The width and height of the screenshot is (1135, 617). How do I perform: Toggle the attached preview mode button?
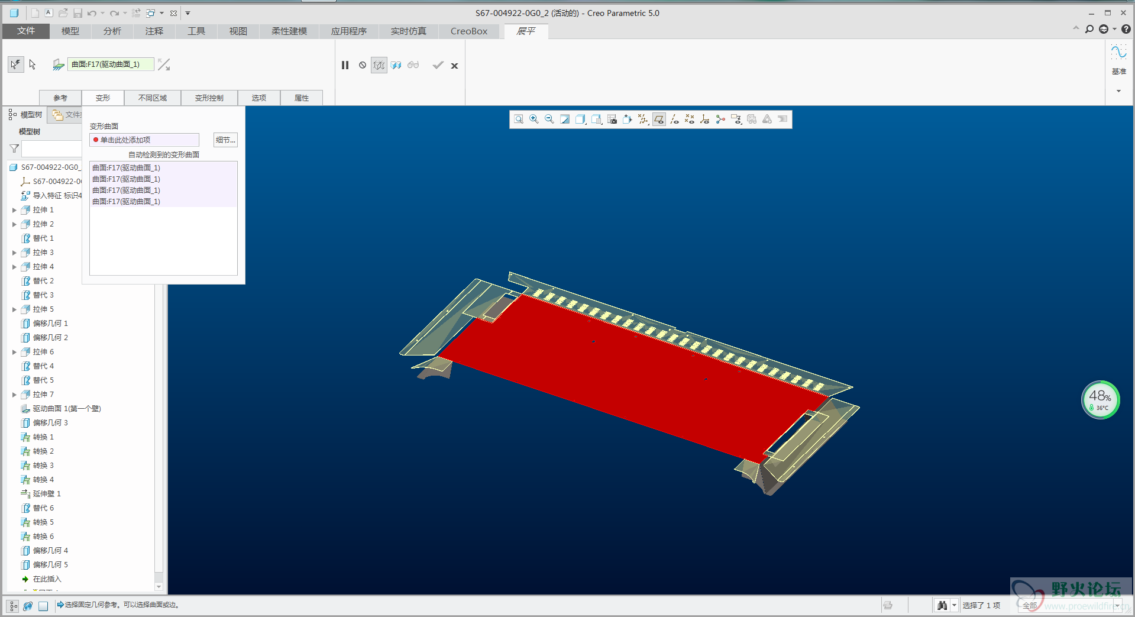(x=396, y=65)
